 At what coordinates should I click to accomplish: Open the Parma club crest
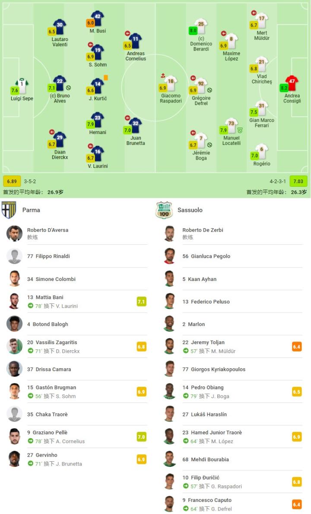click(x=9, y=210)
